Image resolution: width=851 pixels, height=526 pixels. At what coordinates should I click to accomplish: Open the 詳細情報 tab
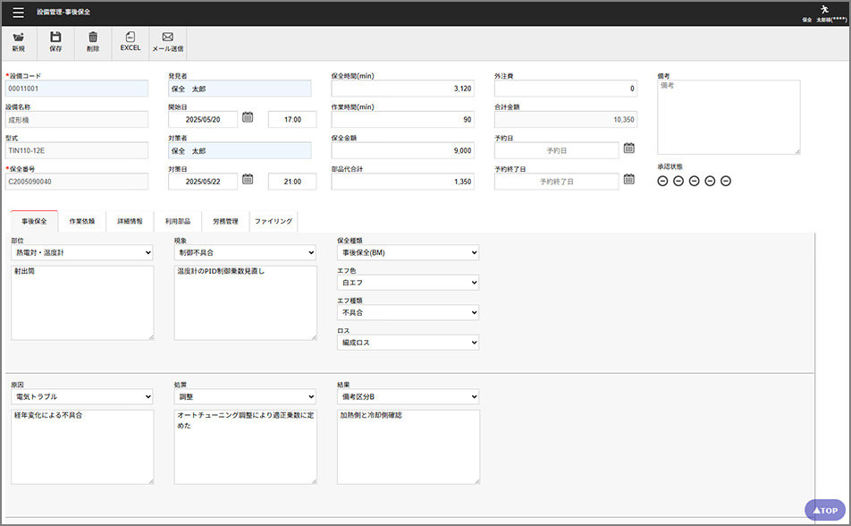[130, 221]
